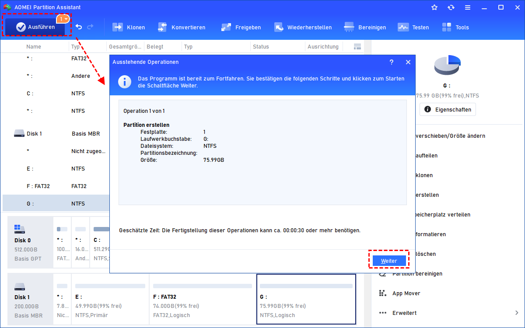The image size is (525, 328).
Task: Open the Wiederherstellen toolbar menu
Action: pyautogui.click(x=303, y=27)
